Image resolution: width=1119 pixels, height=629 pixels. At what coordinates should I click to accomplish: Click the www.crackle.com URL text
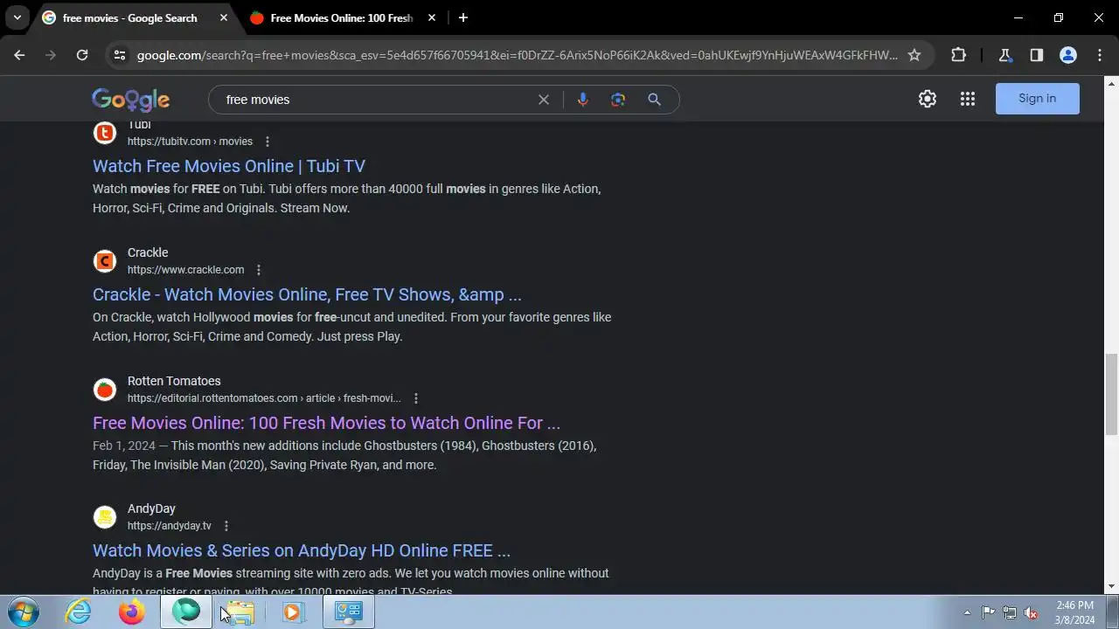point(185,270)
